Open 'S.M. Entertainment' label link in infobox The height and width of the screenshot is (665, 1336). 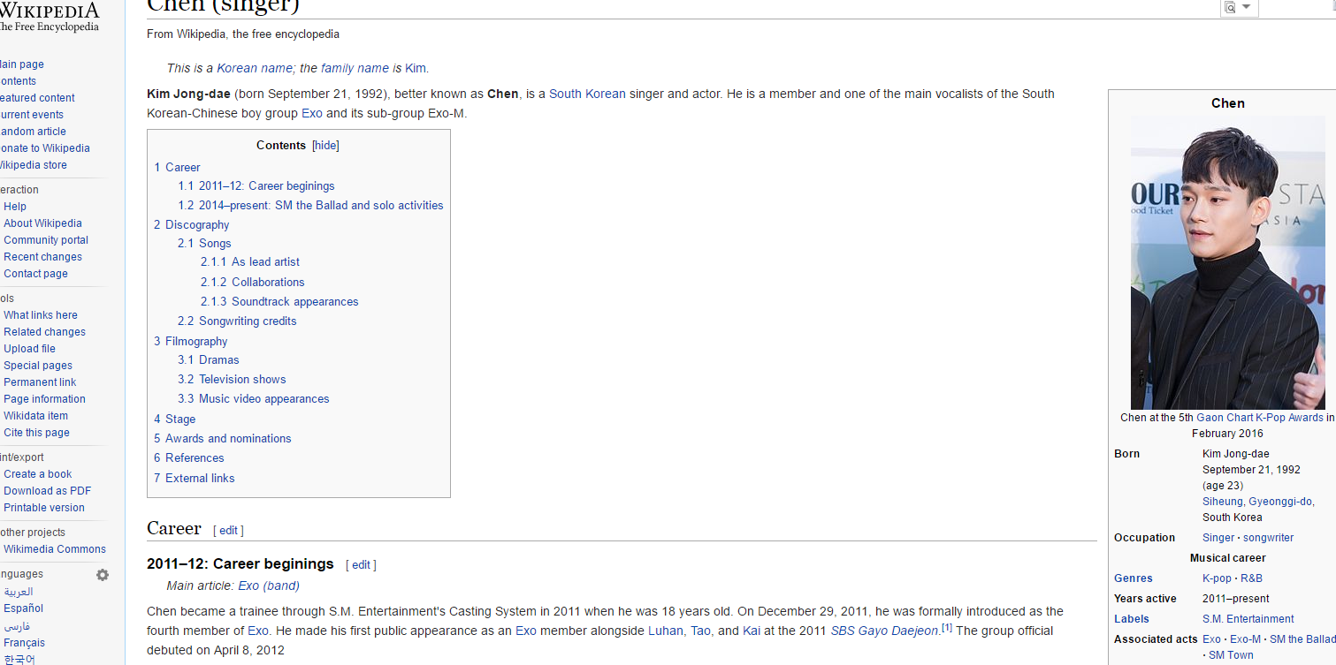pos(1248,618)
